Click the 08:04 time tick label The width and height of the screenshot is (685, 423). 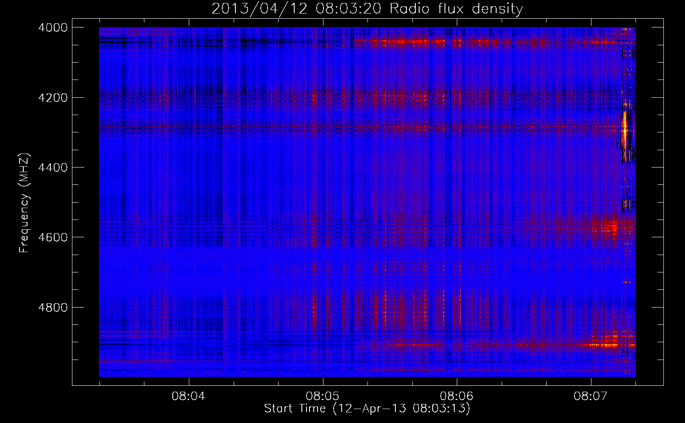[188, 396]
